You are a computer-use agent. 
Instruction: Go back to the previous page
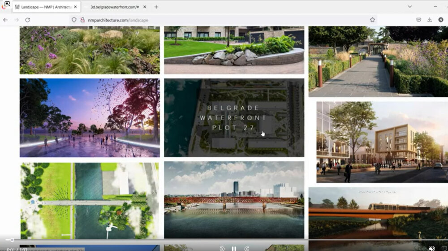pos(5,20)
